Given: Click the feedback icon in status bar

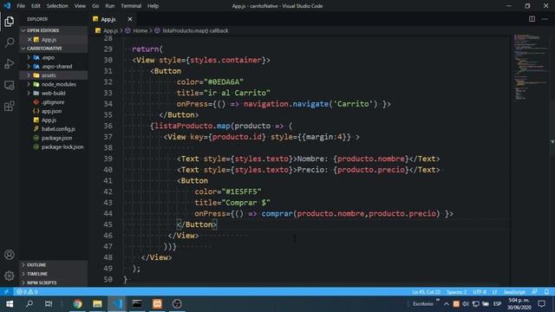Looking at the screenshot, I should click(534, 292).
